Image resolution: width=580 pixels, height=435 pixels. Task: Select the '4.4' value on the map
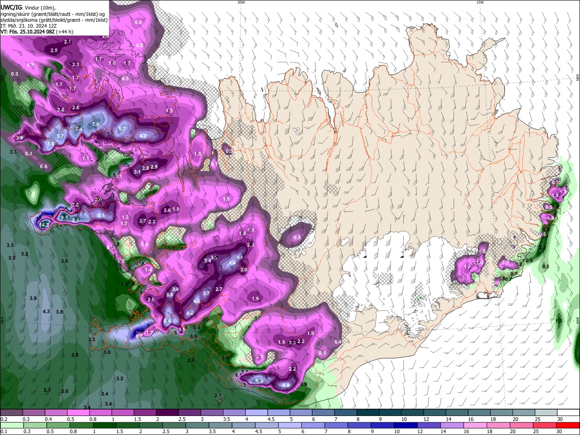(x=232, y=263)
